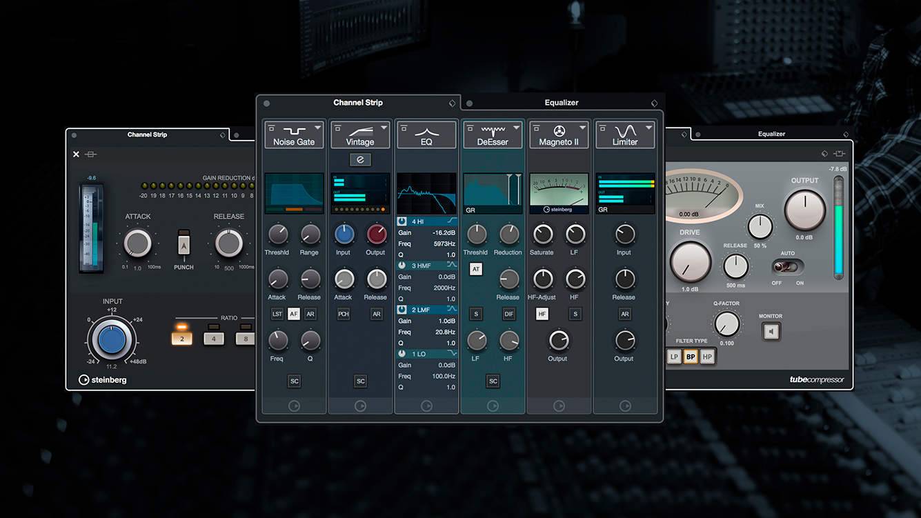
Task: Toggle the EQ 1 LO band power button
Action: [403, 354]
